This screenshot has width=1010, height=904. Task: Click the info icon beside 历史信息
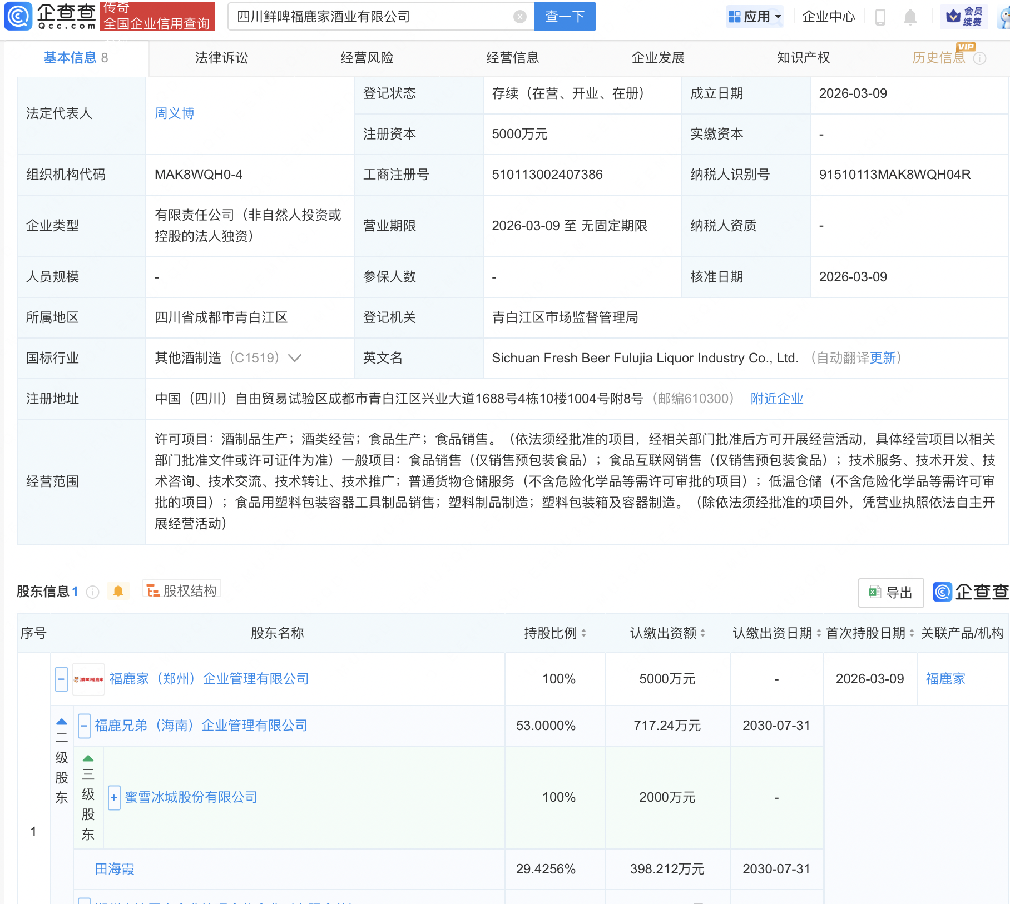(x=980, y=58)
